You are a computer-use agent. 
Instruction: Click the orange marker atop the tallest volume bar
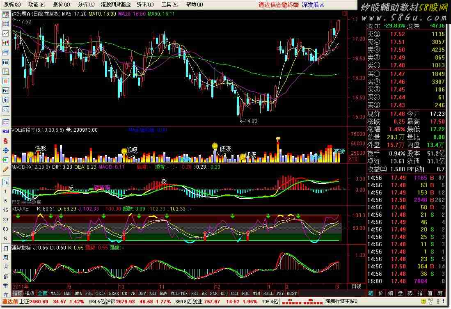(x=278, y=140)
